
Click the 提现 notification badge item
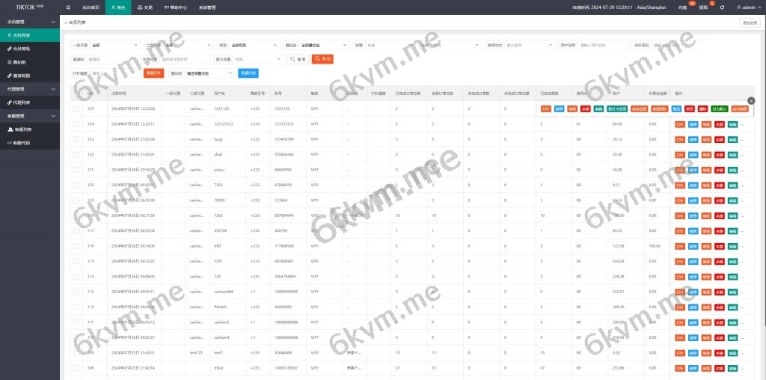click(704, 7)
